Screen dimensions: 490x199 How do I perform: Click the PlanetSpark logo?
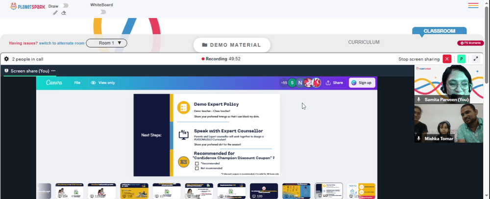[27, 6]
